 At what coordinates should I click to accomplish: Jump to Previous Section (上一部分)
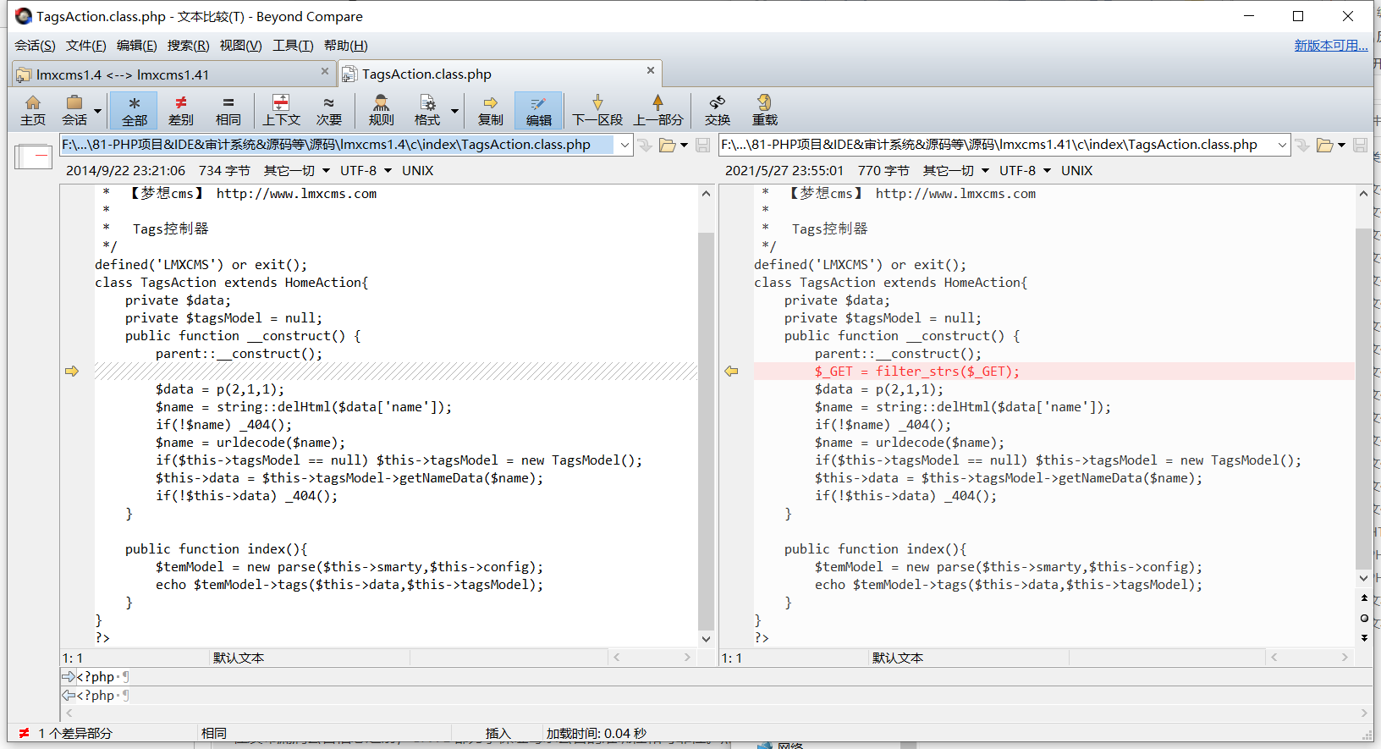click(x=657, y=111)
